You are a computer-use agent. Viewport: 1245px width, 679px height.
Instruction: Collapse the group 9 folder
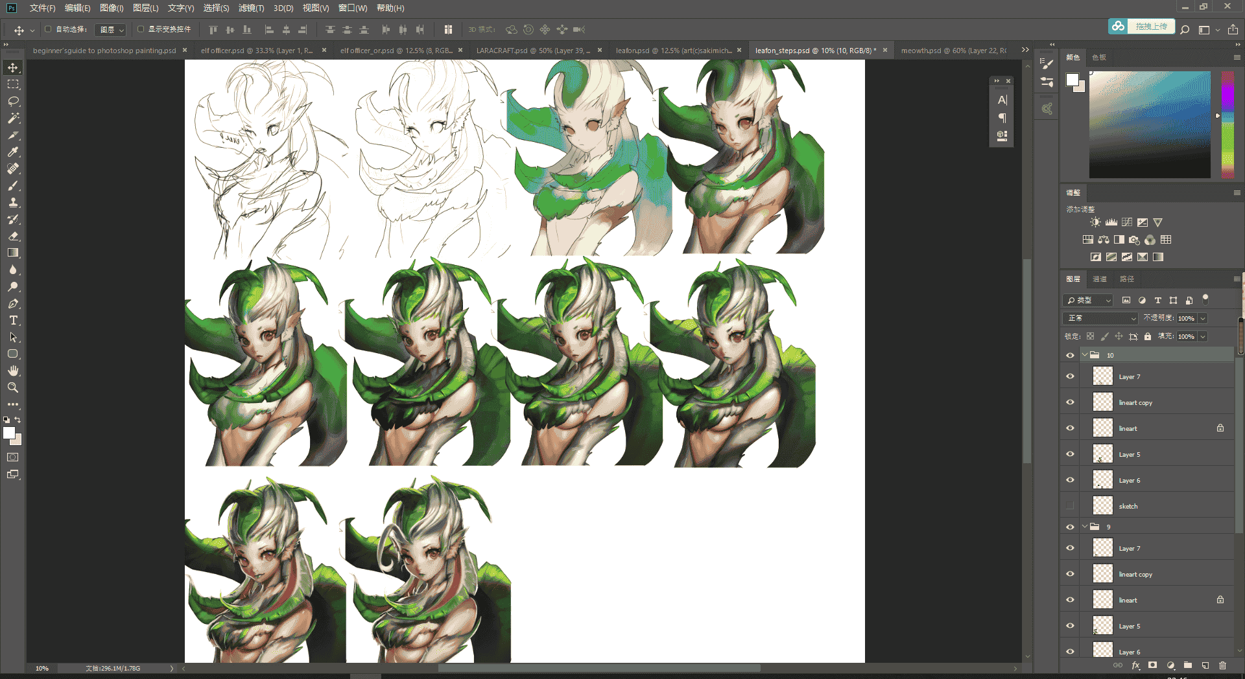(1084, 527)
